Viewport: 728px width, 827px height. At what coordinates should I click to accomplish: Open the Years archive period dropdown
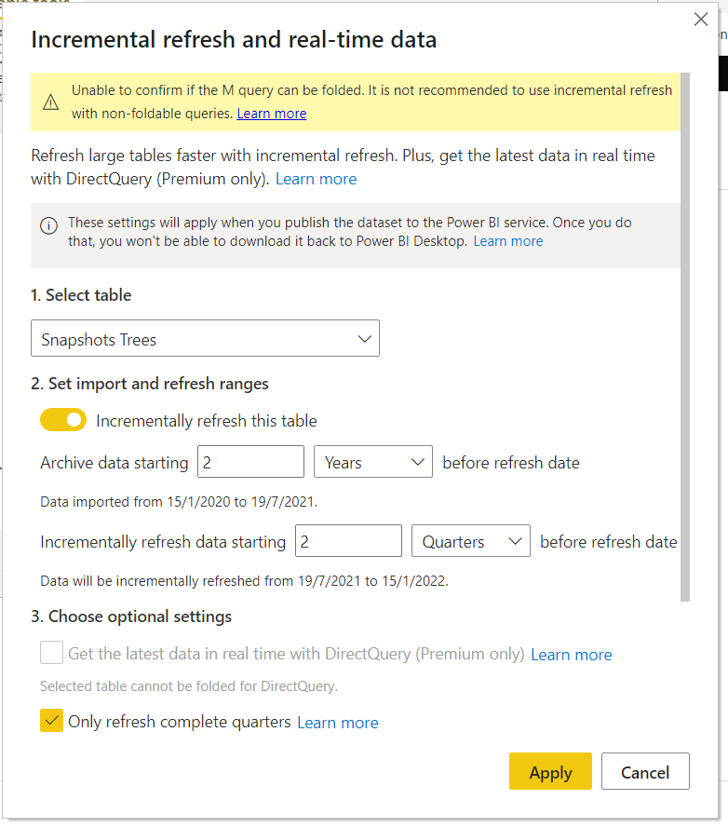coord(372,462)
